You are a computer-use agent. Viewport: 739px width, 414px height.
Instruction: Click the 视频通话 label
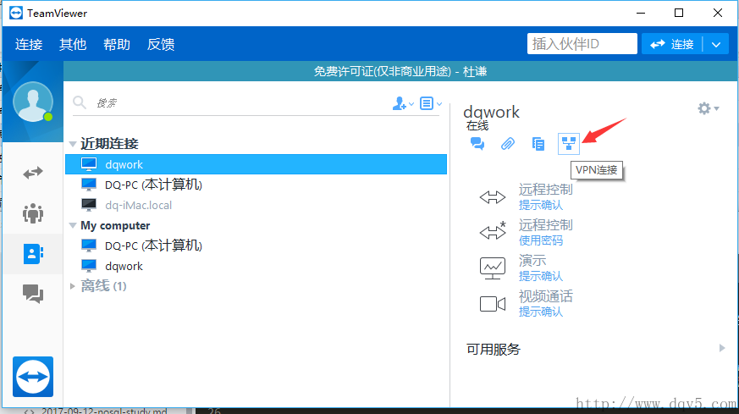(546, 296)
